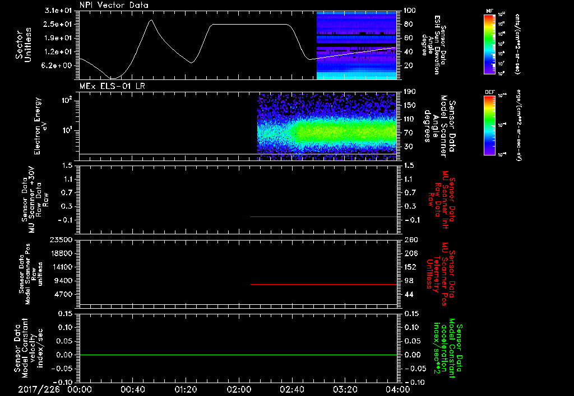The image size is (574, 396).
Task: Click the 100 degree elevation tick label
Action: (410, 11)
